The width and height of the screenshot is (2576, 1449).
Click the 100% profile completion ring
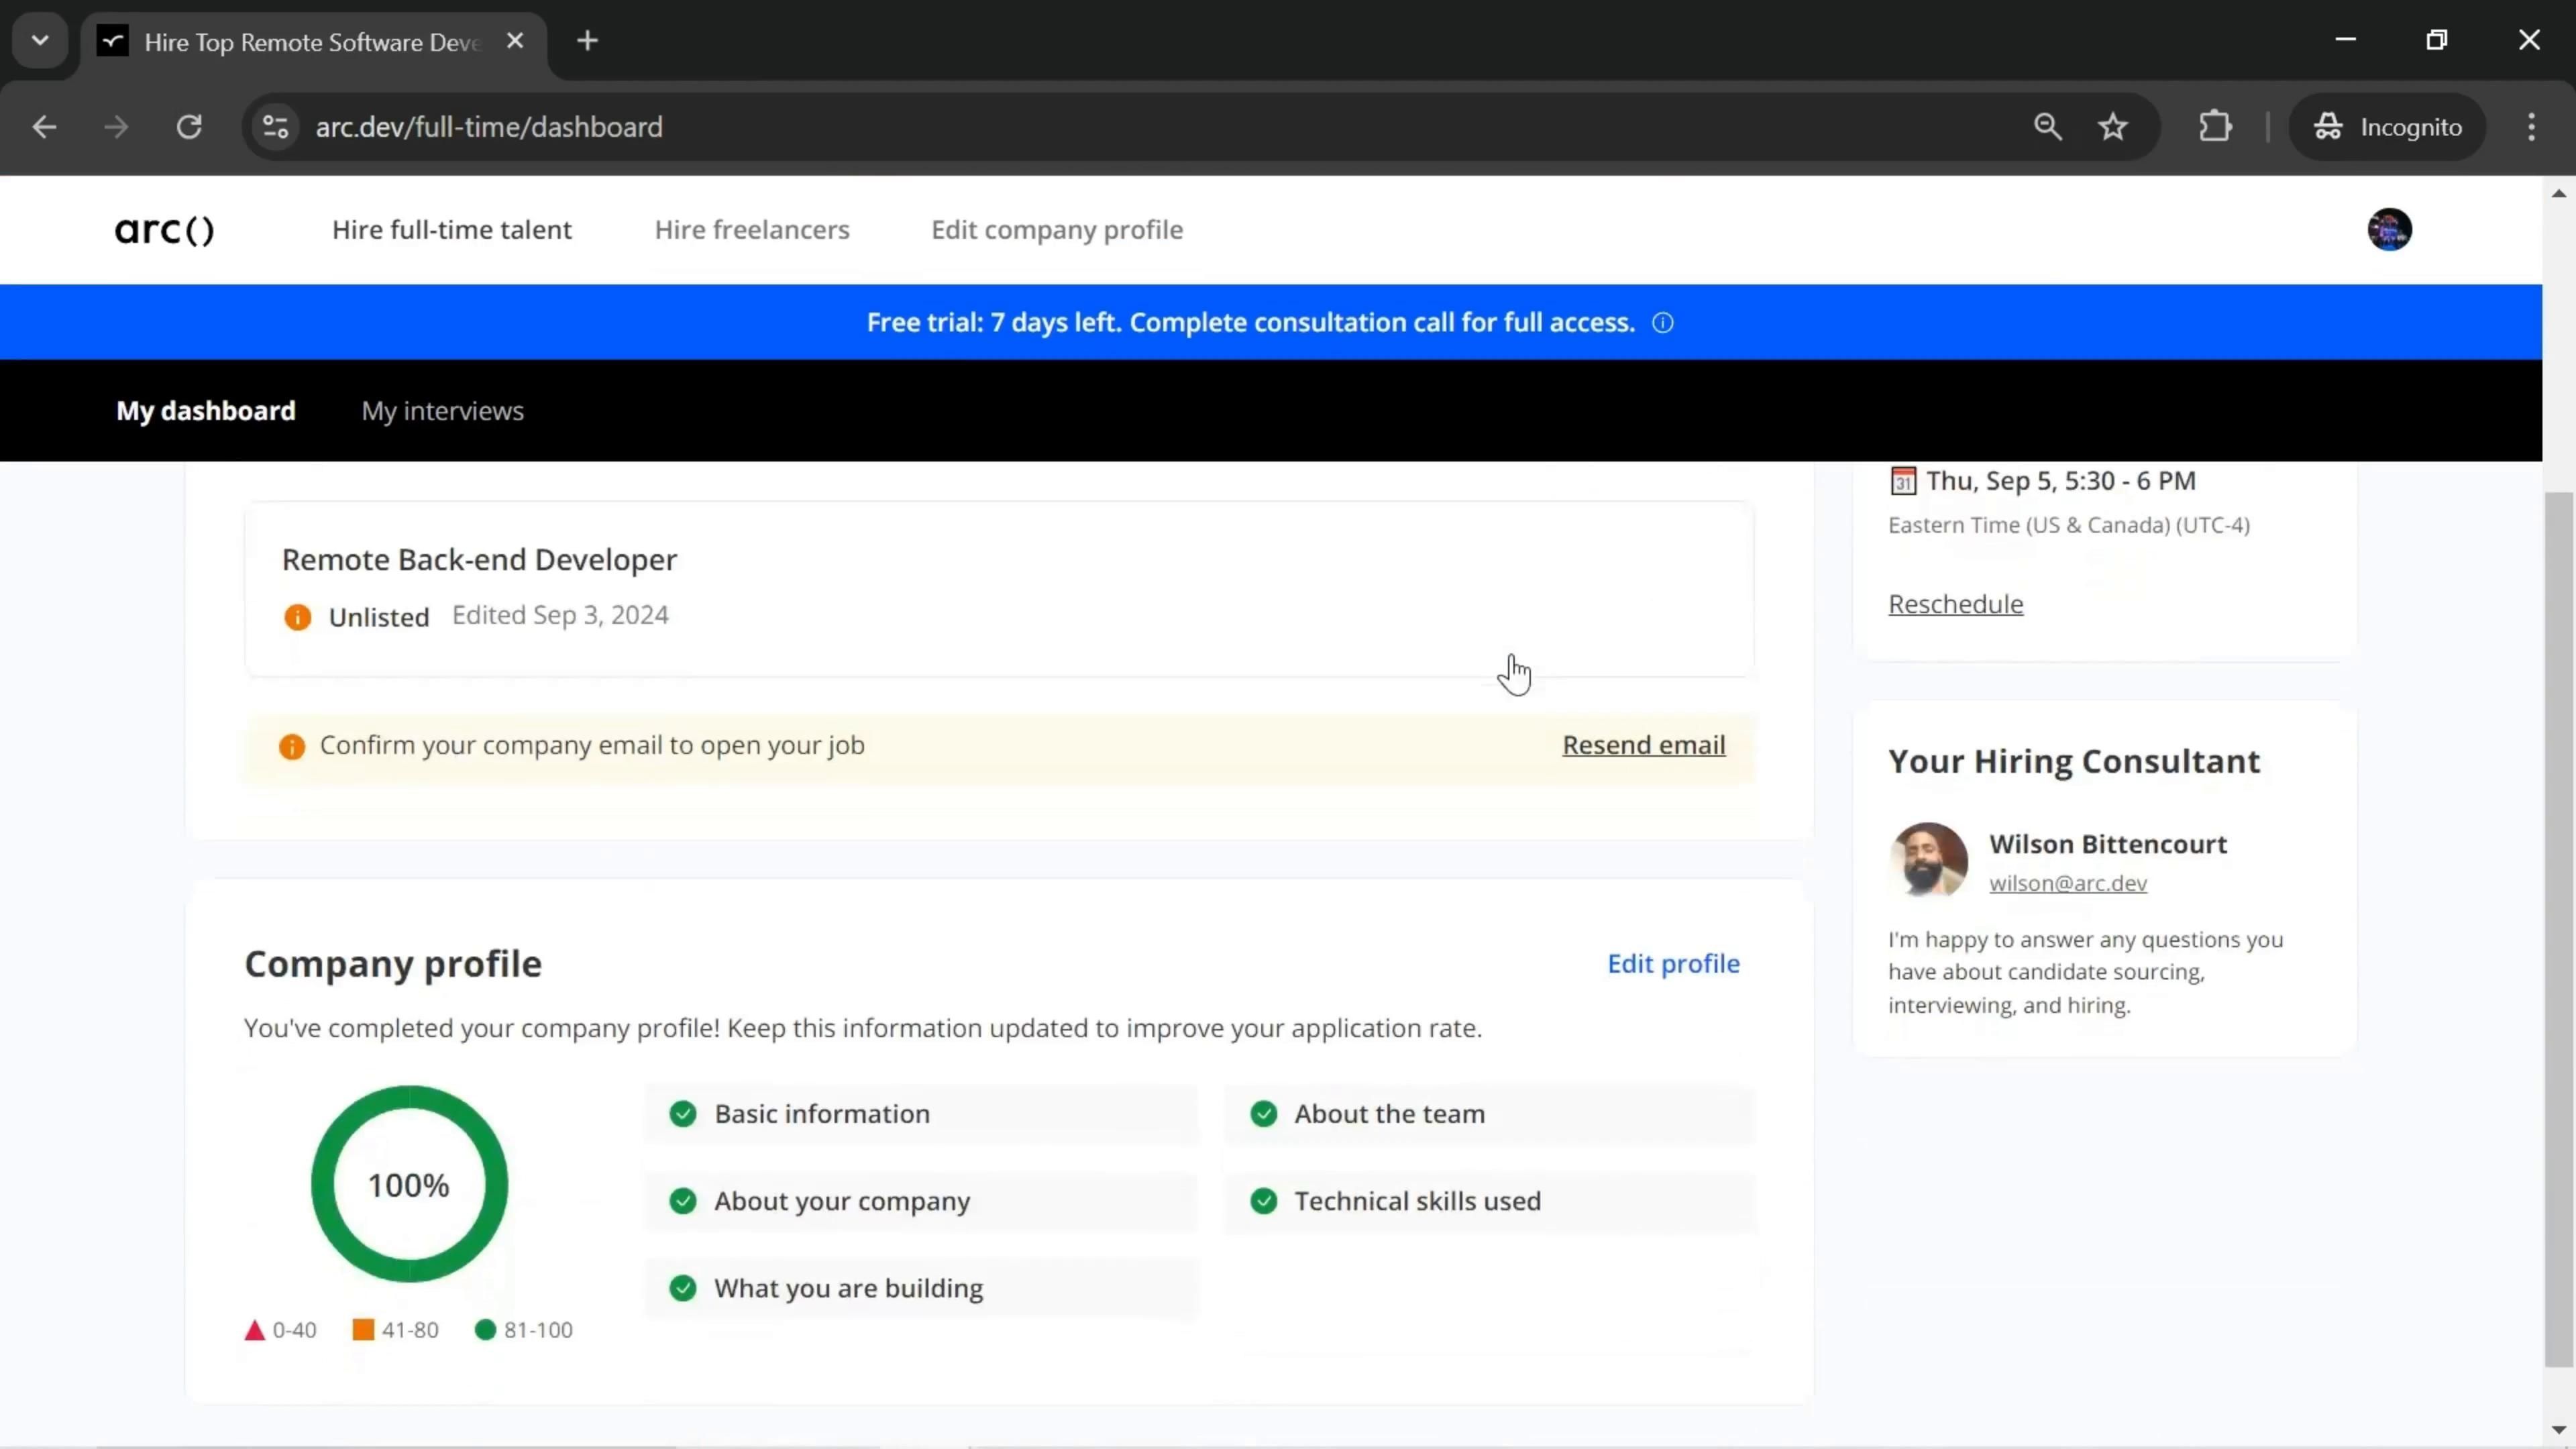pos(409,1184)
